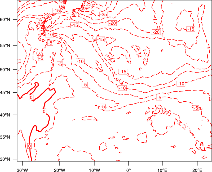The width and height of the screenshot is (212, 172).
Task: Select the 0° longitude axis label
Action: click(x=129, y=170)
